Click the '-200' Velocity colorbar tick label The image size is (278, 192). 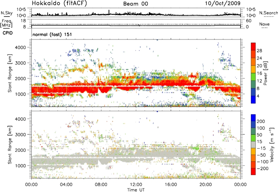[262, 168]
